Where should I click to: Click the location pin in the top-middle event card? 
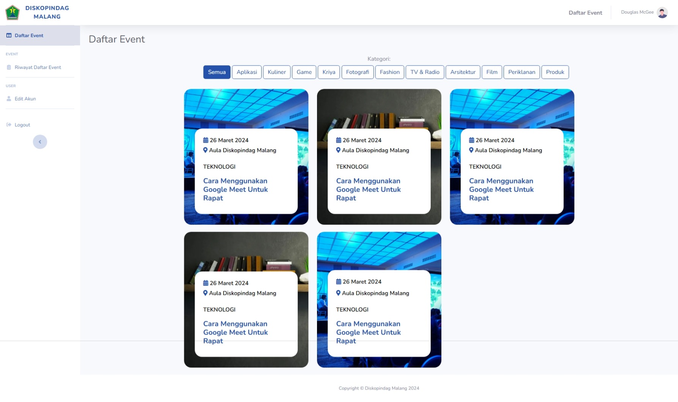(x=338, y=150)
